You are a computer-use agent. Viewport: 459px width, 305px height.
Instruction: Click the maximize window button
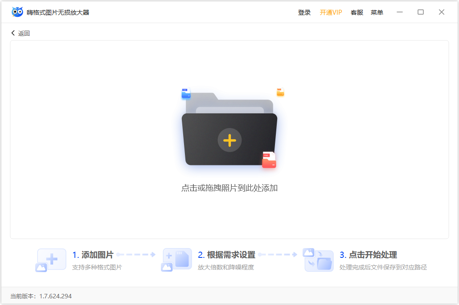[x=420, y=12]
